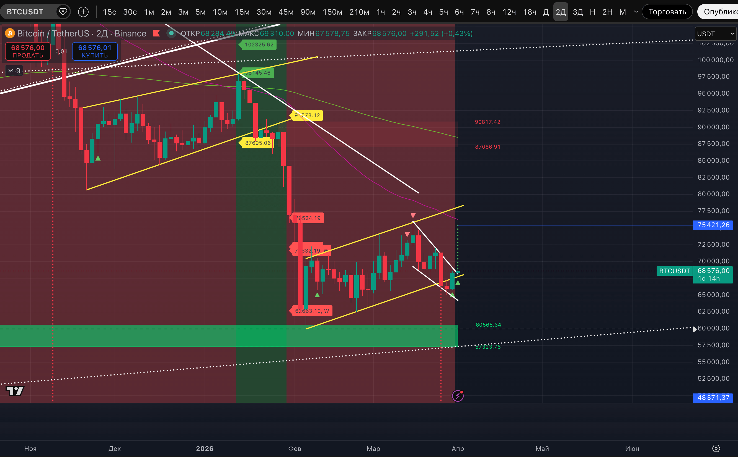Click the green up-triangle signal below last candle
738x457 pixels.
coord(458,283)
